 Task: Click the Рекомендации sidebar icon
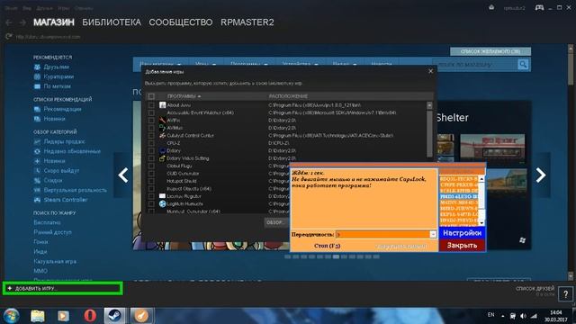click(37, 109)
